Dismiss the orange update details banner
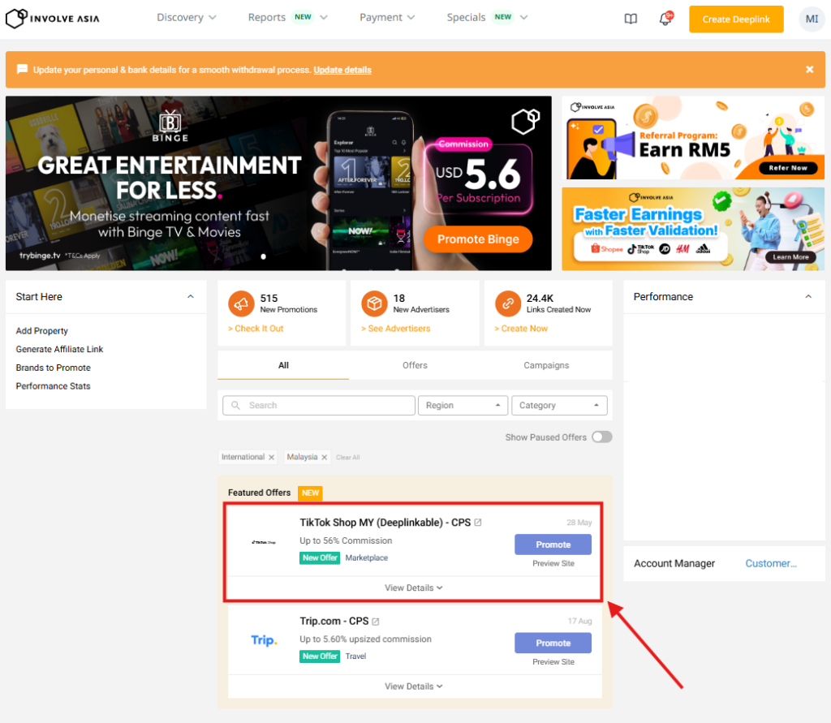 pos(809,70)
